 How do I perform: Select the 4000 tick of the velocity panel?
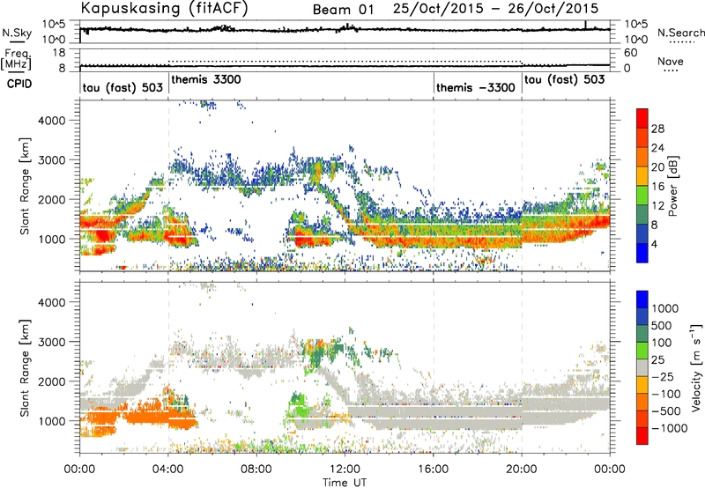click(51, 302)
